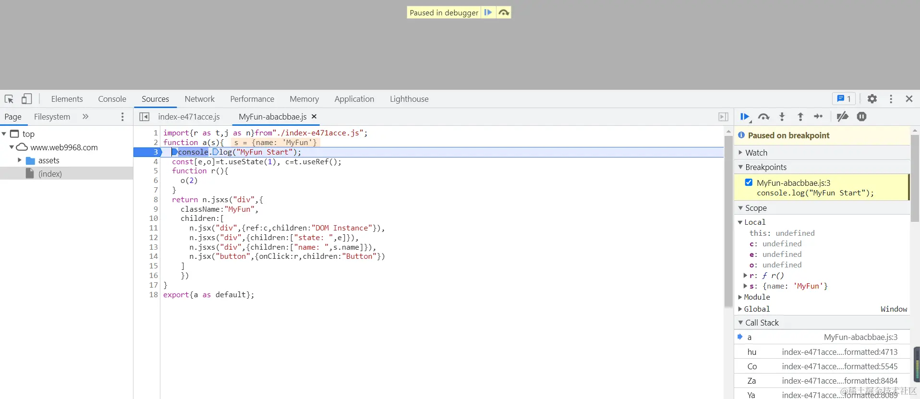Open the DevTools customize menu
920x399 pixels.
[x=891, y=99]
